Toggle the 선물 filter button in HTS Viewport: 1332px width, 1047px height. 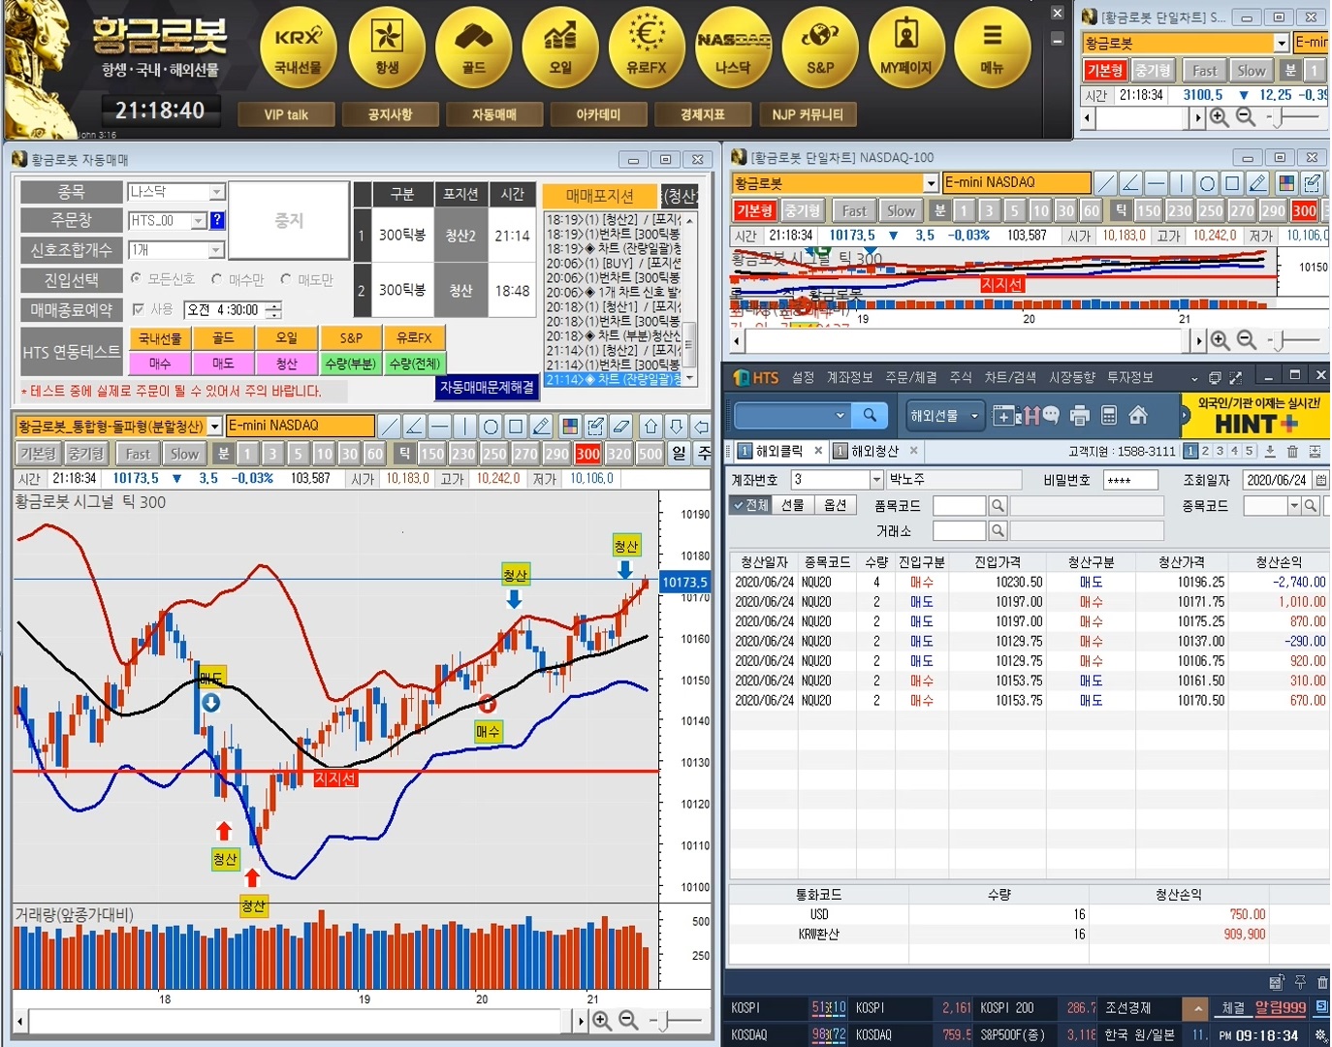[x=793, y=505]
